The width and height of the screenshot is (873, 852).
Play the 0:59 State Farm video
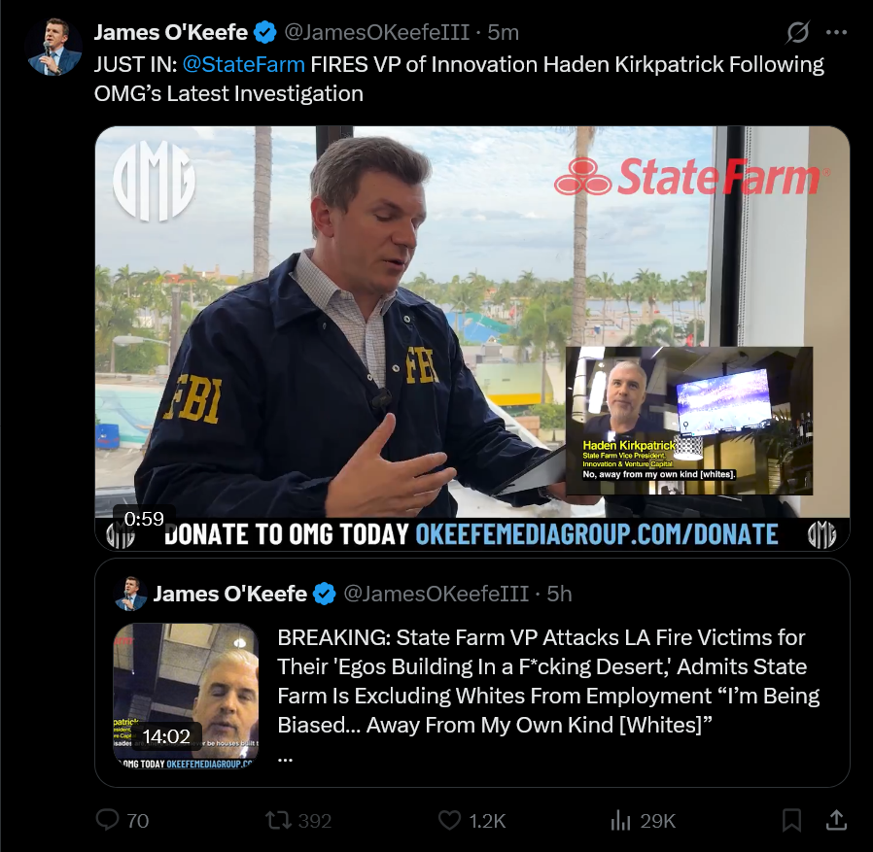point(472,338)
